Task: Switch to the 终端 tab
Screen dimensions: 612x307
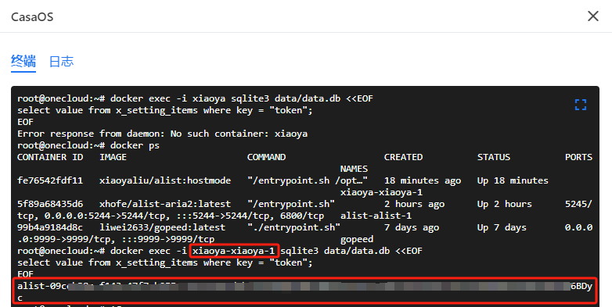Action: [x=23, y=62]
